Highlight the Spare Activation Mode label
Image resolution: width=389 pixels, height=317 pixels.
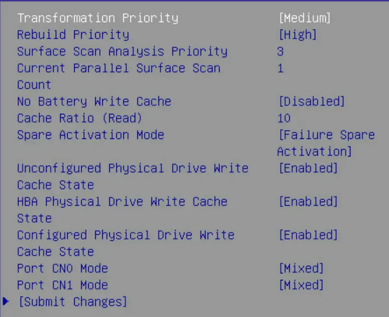coord(90,135)
